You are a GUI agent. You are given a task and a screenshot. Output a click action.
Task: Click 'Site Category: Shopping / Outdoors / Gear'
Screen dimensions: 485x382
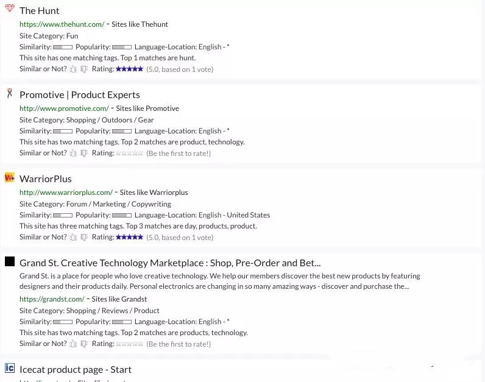(87, 120)
